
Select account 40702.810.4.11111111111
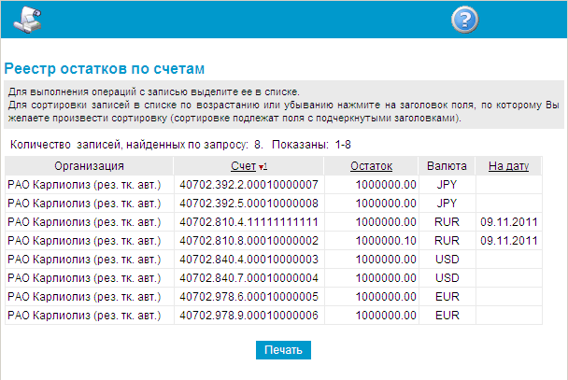(248, 222)
